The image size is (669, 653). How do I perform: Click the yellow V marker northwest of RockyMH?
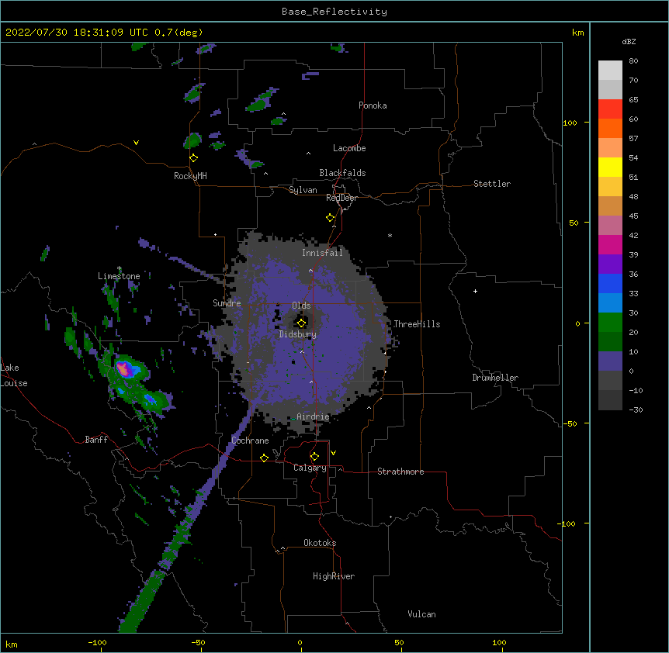pos(136,143)
